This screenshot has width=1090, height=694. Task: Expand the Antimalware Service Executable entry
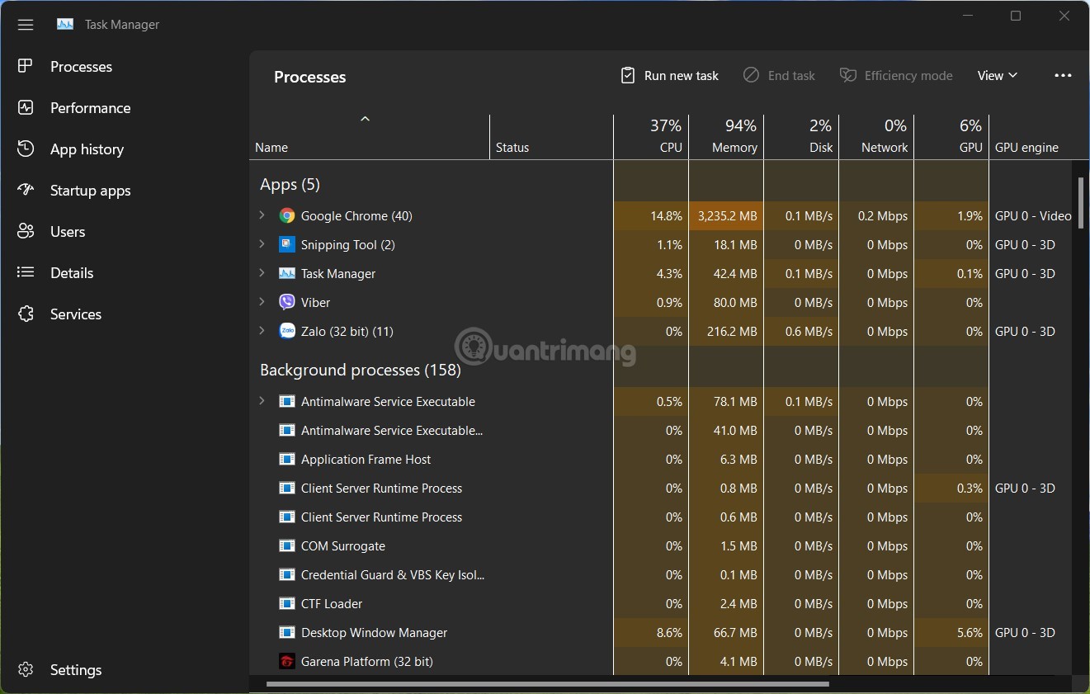click(262, 401)
